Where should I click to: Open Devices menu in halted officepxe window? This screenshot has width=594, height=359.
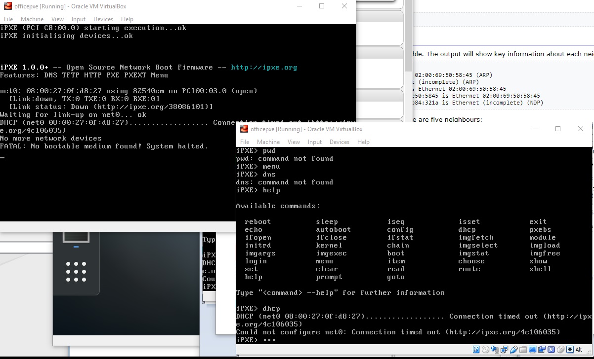pos(103,19)
